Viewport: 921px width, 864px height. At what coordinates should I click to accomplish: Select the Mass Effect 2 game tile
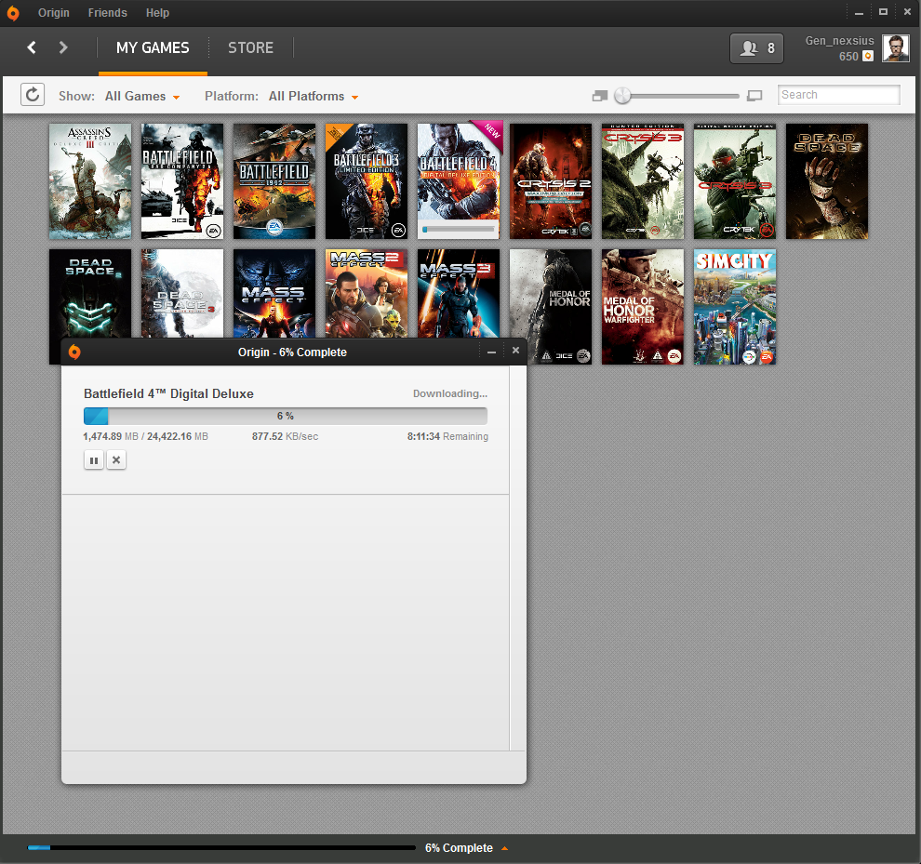(367, 293)
